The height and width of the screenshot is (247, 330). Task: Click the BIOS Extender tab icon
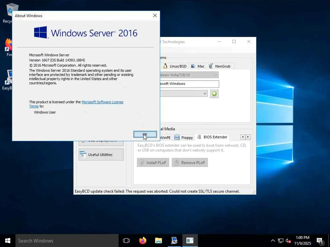click(199, 137)
